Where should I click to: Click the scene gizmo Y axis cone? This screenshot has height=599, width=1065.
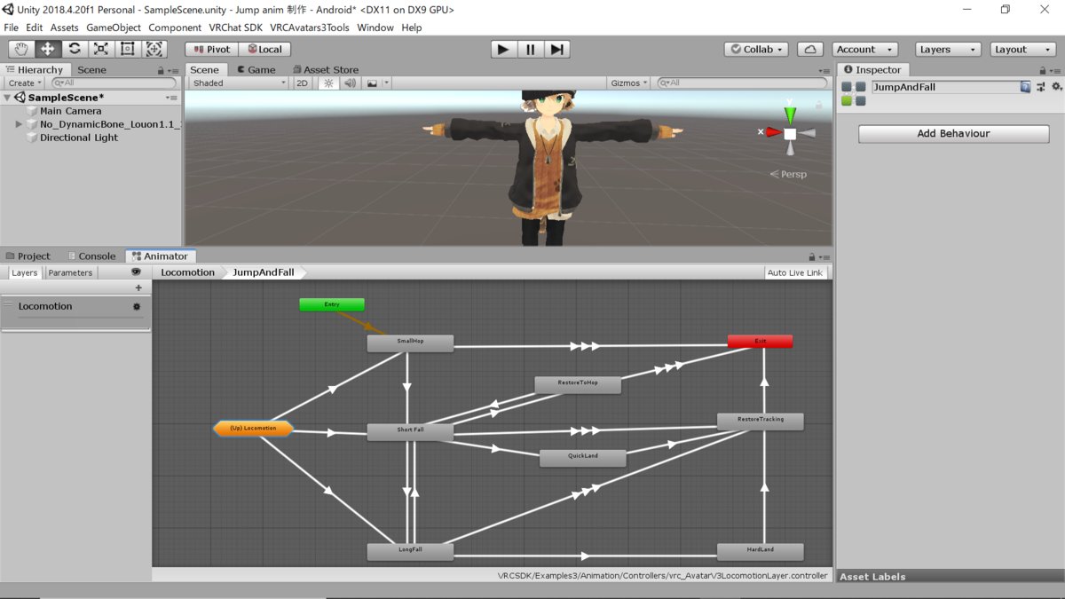pyautogui.click(x=790, y=114)
